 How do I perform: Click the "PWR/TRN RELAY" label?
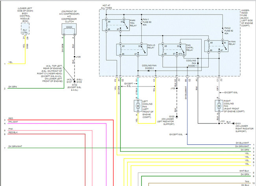point(133,23)
